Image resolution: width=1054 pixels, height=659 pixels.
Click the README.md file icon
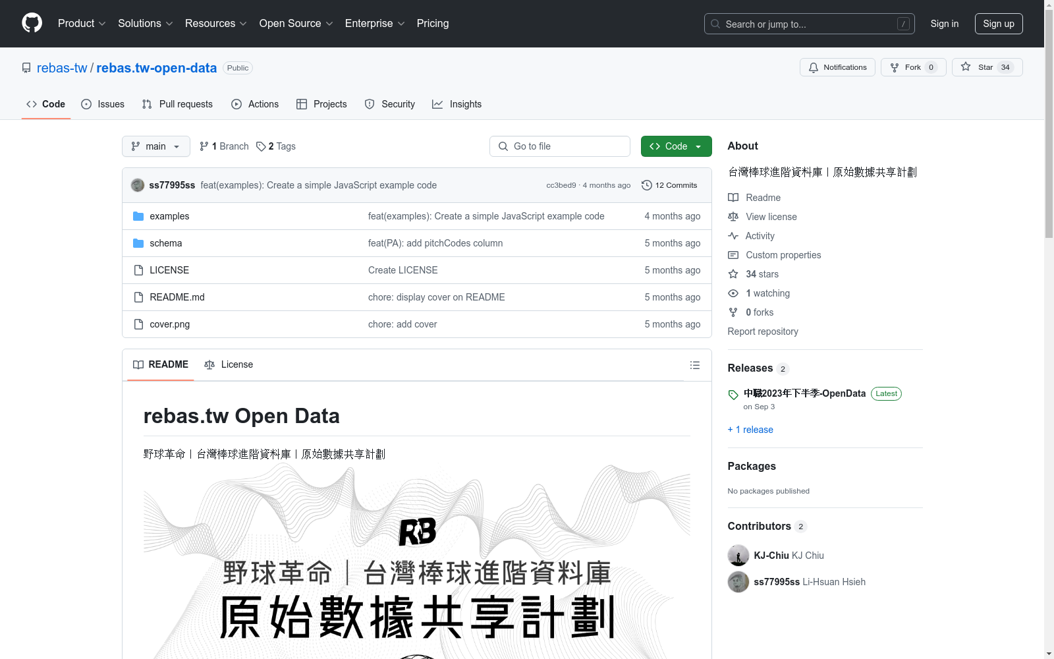[138, 297]
